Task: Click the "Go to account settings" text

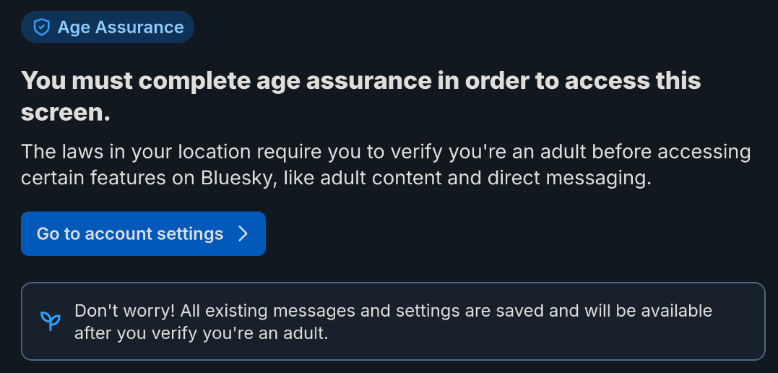Action: [130, 233]
